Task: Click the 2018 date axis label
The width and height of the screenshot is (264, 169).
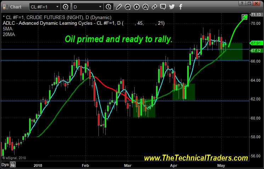Action: [38, 165]
